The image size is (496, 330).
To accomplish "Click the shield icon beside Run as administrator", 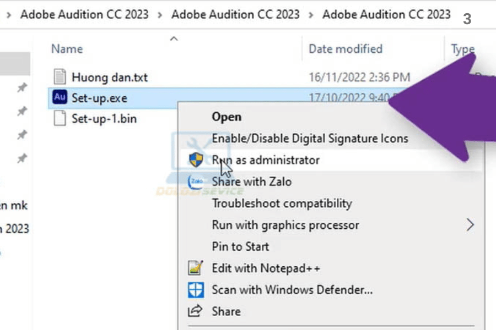I will pos(196,160).
